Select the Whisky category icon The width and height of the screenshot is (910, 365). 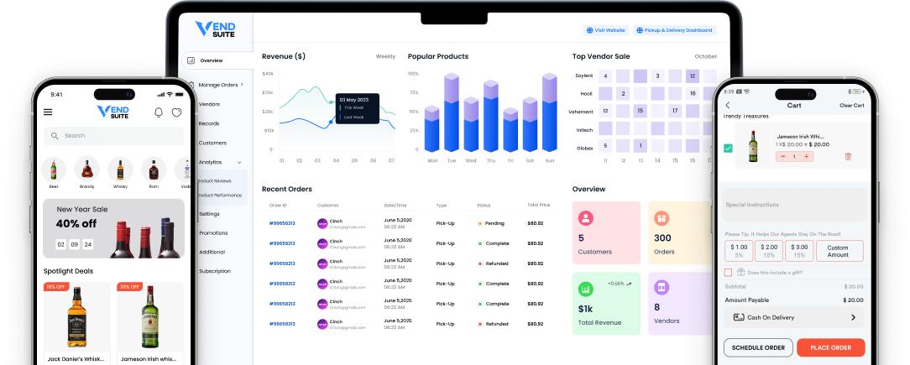(119, 169)
